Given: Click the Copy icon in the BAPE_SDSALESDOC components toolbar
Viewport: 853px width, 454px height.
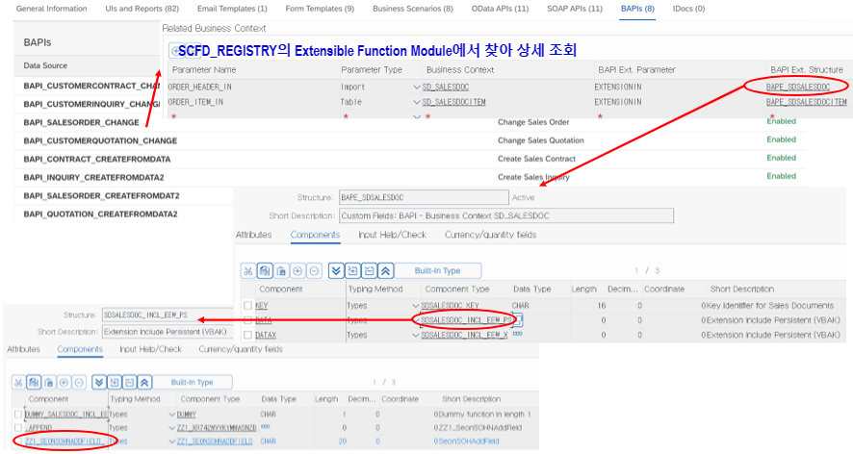Looking at the screenshot, I should pyautogui.click(x=265, y=271).
